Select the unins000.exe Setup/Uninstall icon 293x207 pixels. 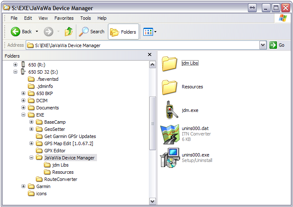170,157
